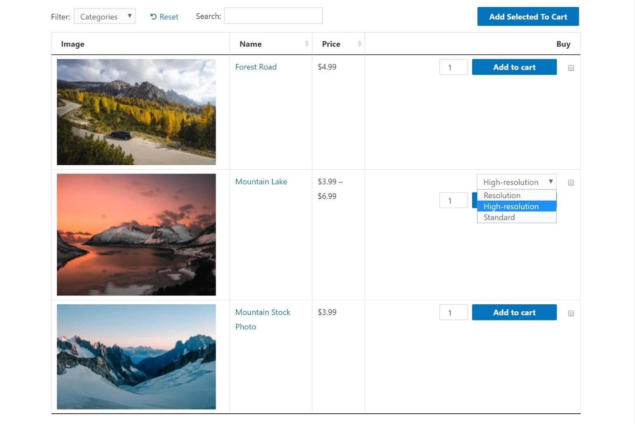
Task: Open the Mountain Lake product page
Action: [261, 181]
